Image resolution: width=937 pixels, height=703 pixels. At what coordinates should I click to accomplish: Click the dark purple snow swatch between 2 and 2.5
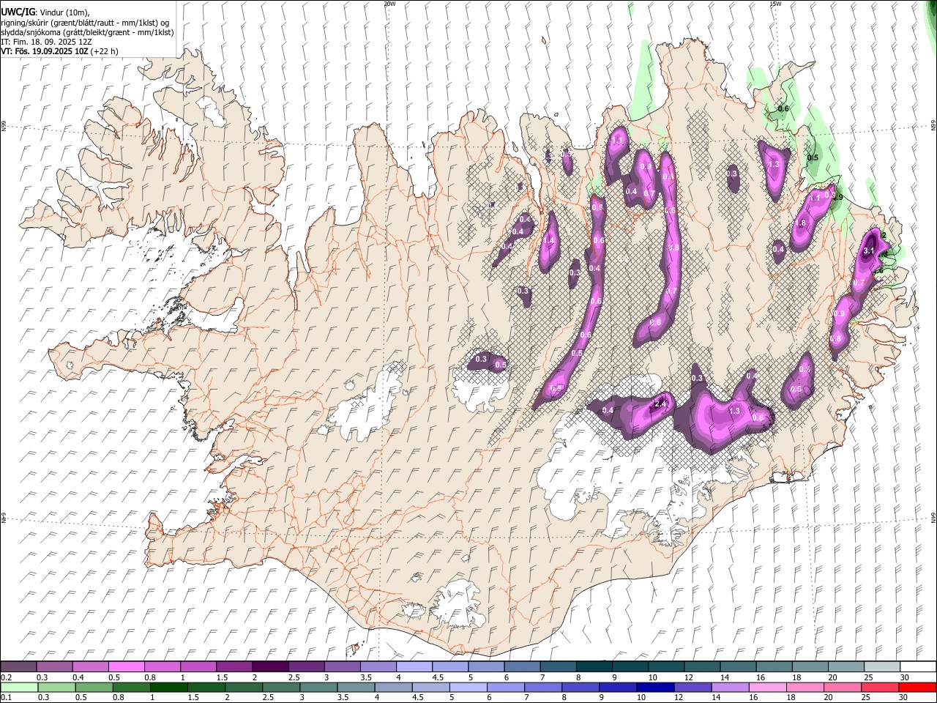(x=271, y=667)
